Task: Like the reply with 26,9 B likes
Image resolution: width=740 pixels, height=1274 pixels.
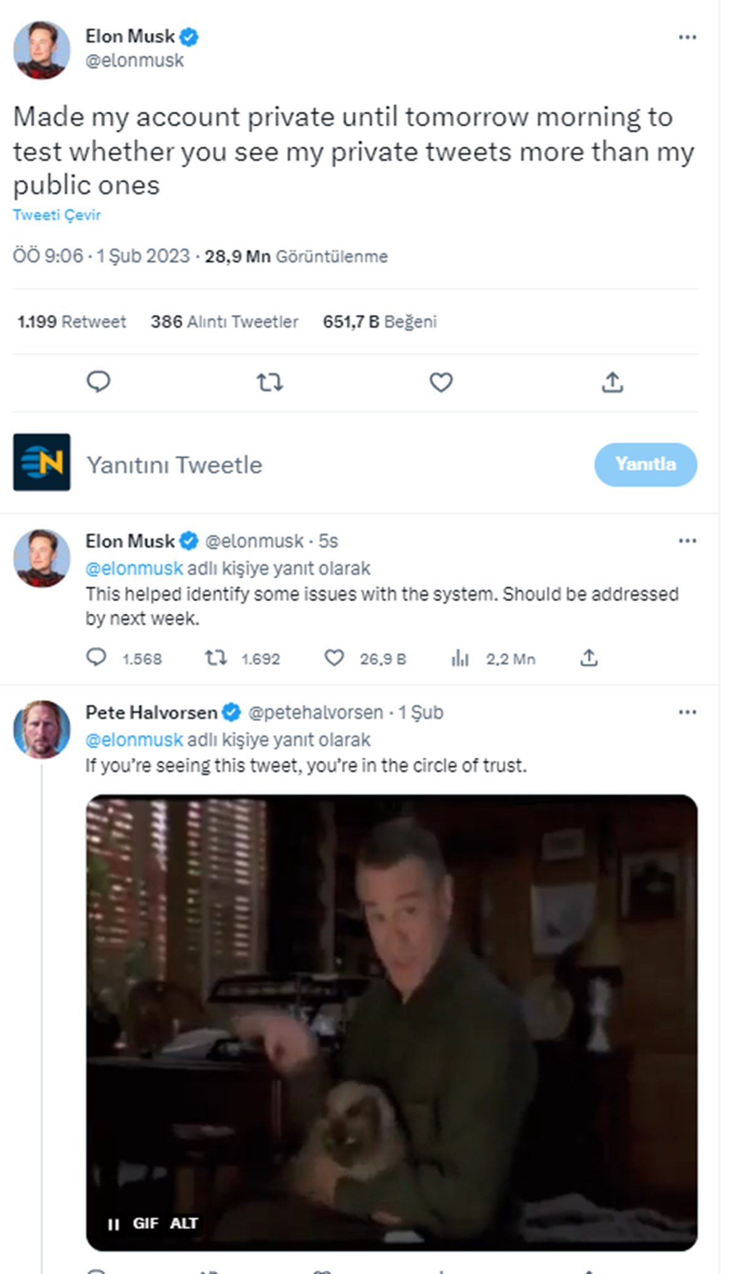Action: [x=334, y=658]
